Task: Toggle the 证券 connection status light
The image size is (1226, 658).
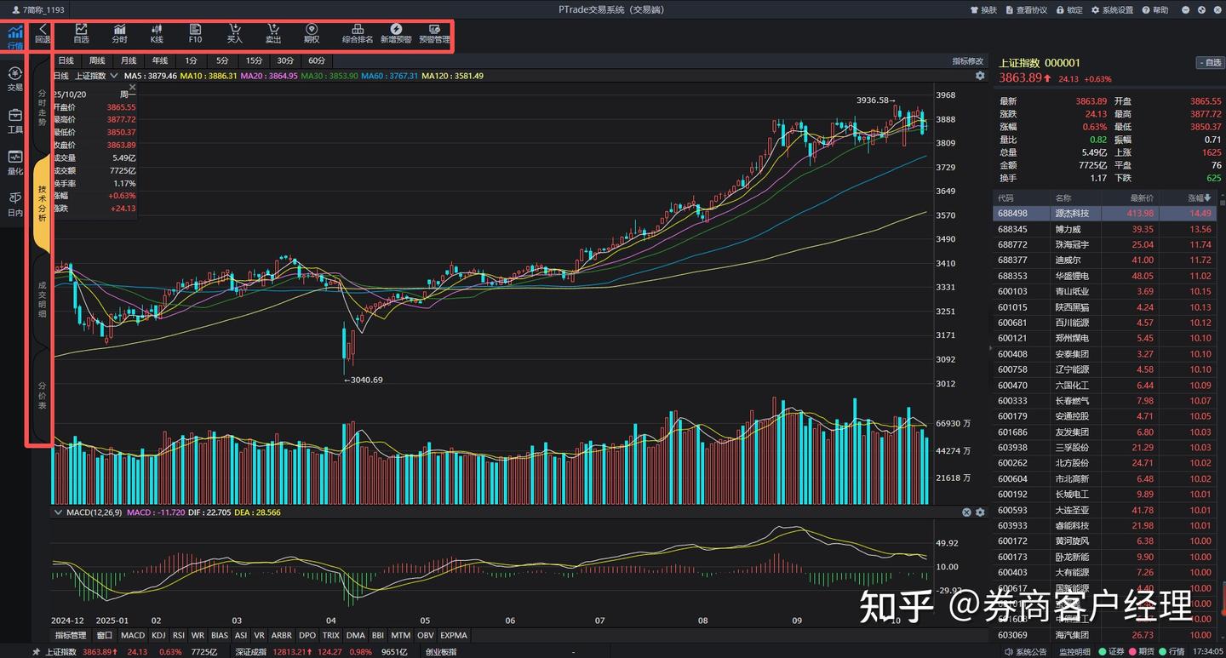Action: (x=1103, y=651)
